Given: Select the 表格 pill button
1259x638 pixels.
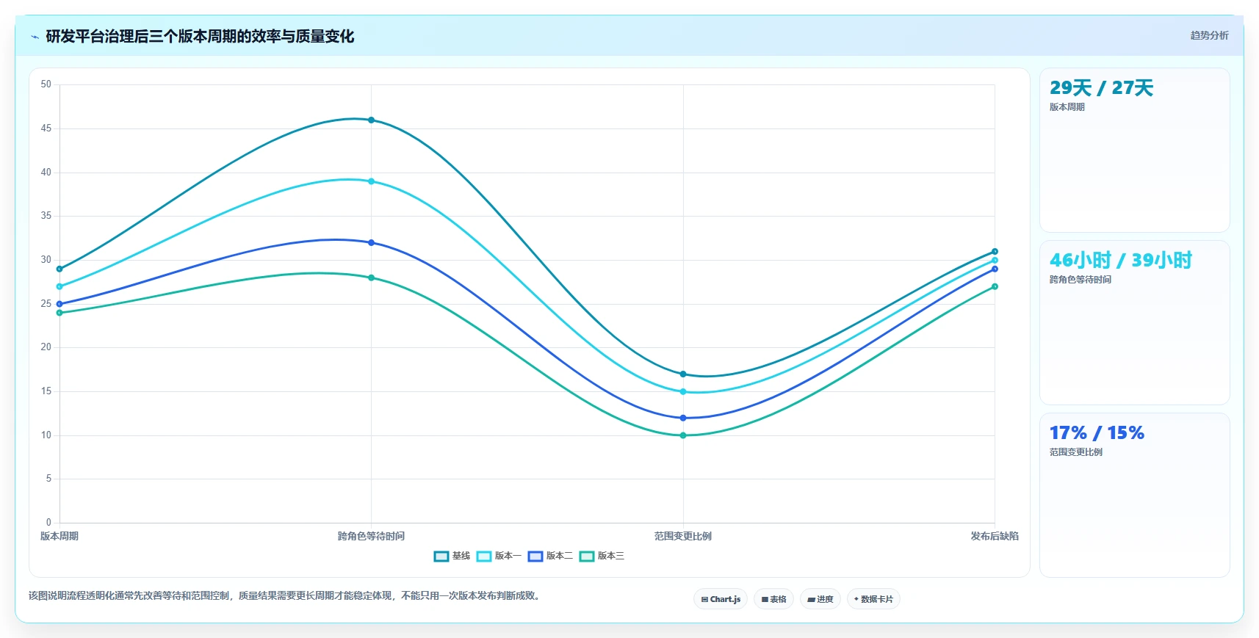Looking at the screenshot, I should click(773, 599).
